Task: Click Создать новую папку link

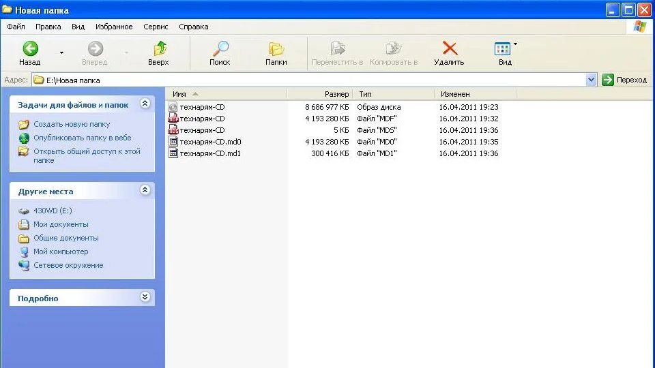Action: pyautogui.click(x=72, y=124)
